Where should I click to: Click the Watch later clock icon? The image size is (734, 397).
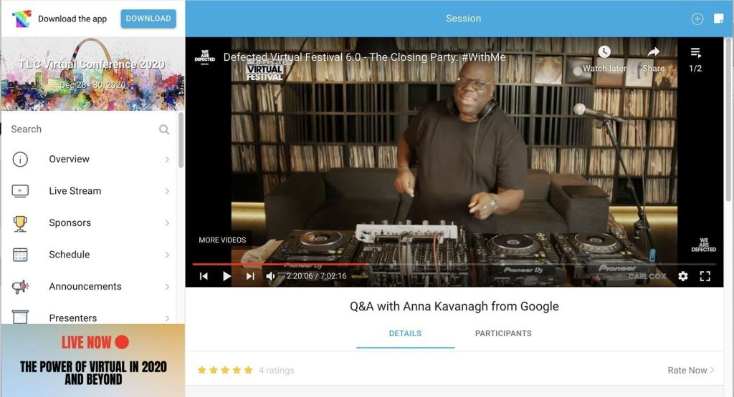604,52
